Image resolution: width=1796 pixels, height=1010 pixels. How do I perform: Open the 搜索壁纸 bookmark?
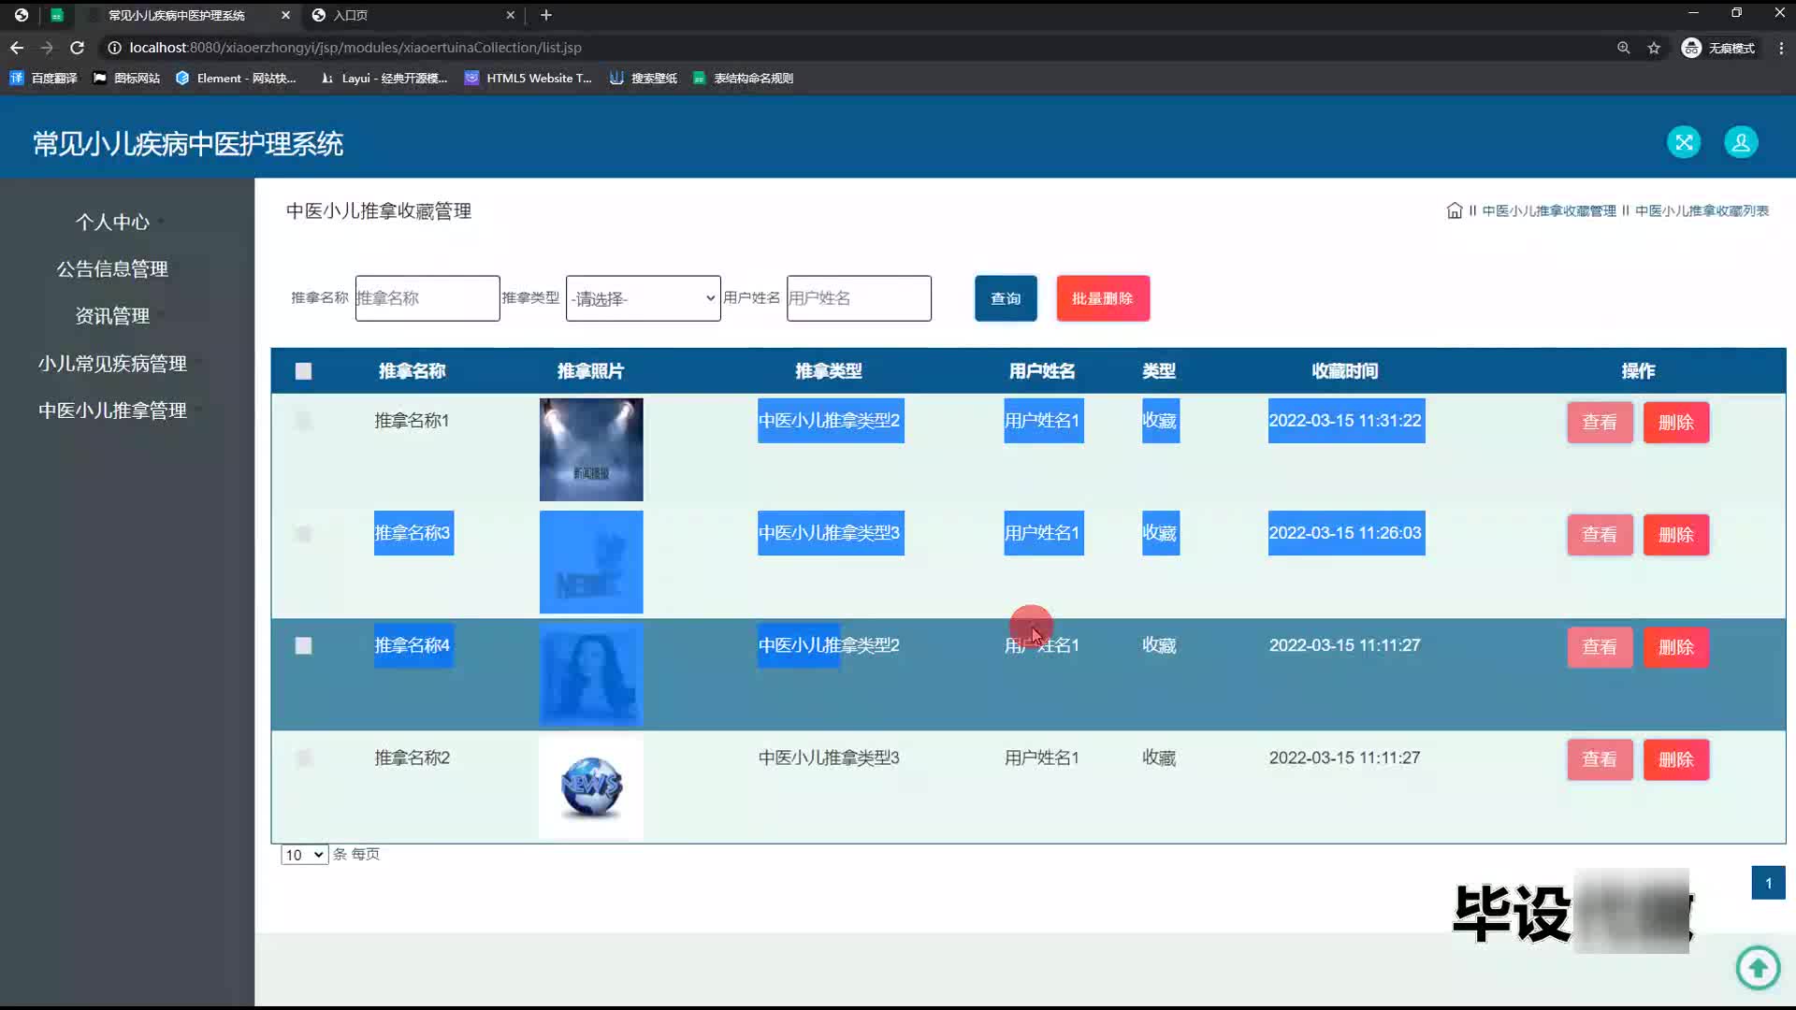click(x=644, y=79)
